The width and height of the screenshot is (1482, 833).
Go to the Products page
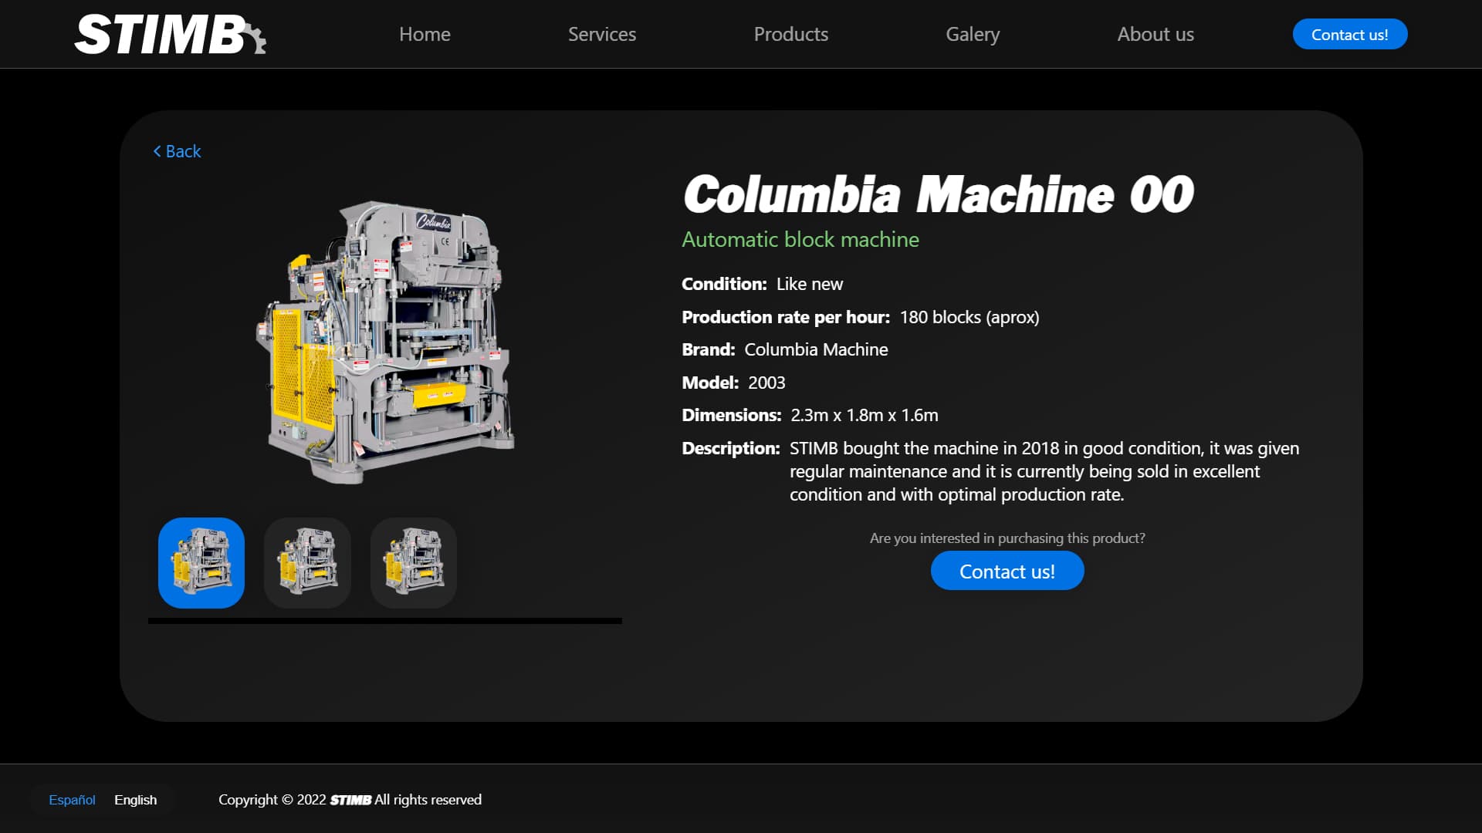790,34
